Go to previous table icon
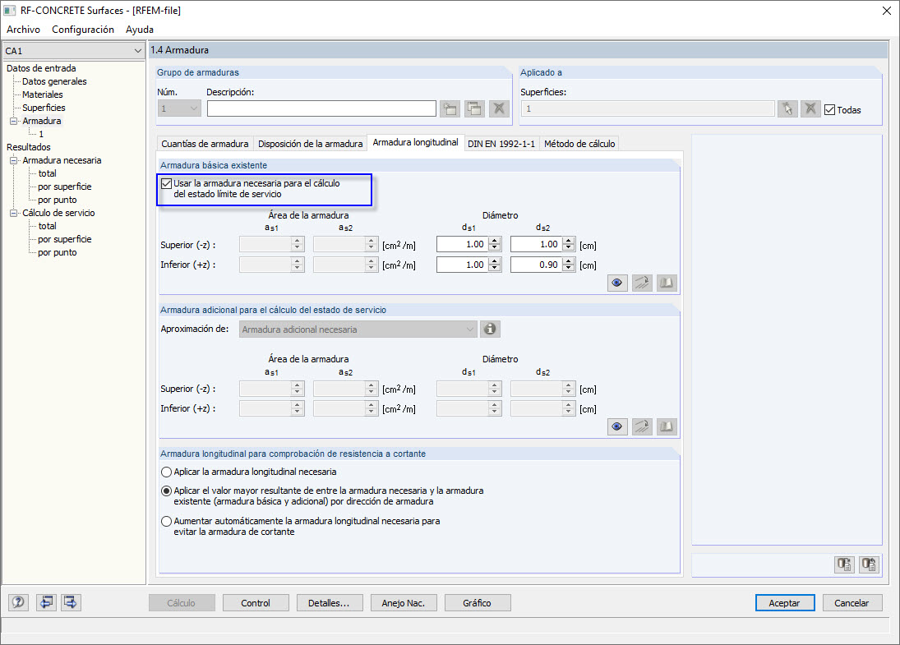The height and width of the screenshot is (645, 900). [x=47, y=602]
